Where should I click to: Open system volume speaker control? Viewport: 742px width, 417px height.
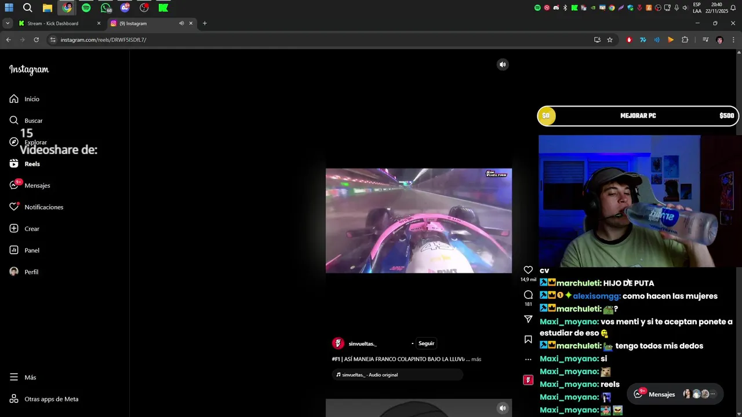tap(685, 8)
